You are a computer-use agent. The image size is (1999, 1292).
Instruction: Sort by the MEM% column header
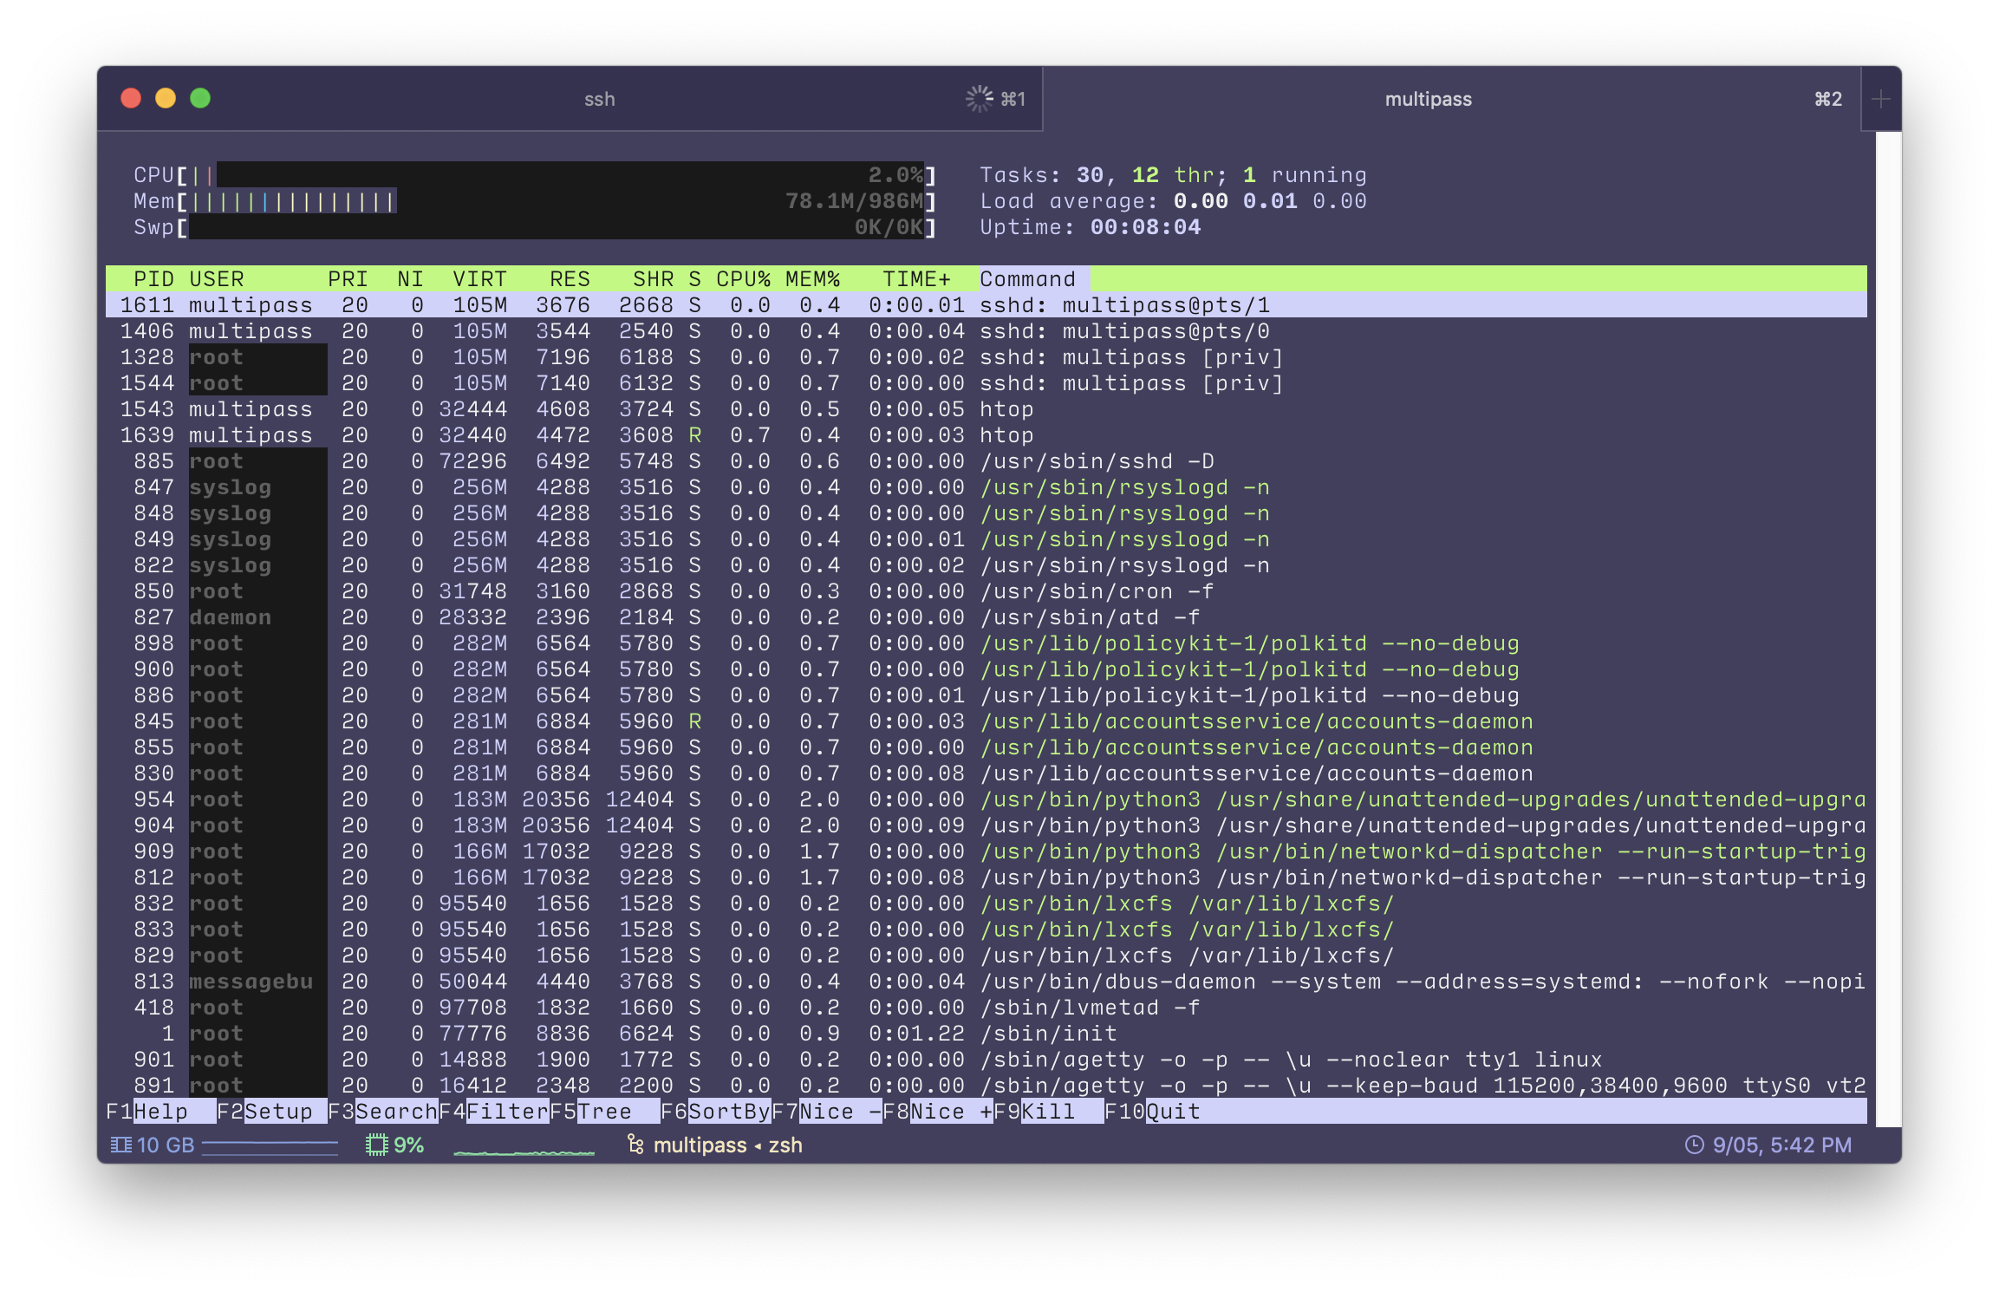click(x=812, y=279)
